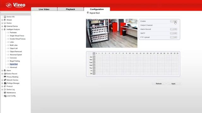202x113 pixels.
Task: Open the Alarm icon in sidebar
Action: 5,70
